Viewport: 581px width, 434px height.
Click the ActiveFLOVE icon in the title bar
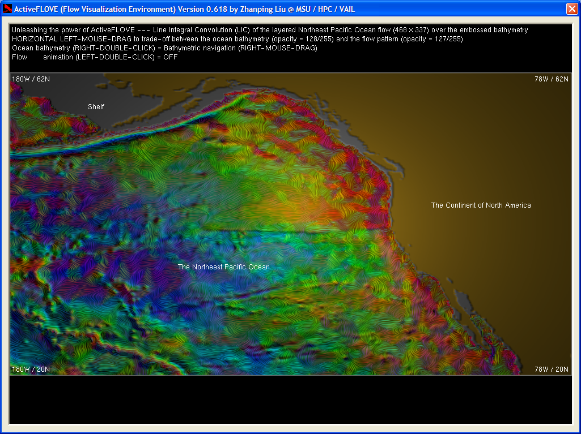tap(8, 9)
